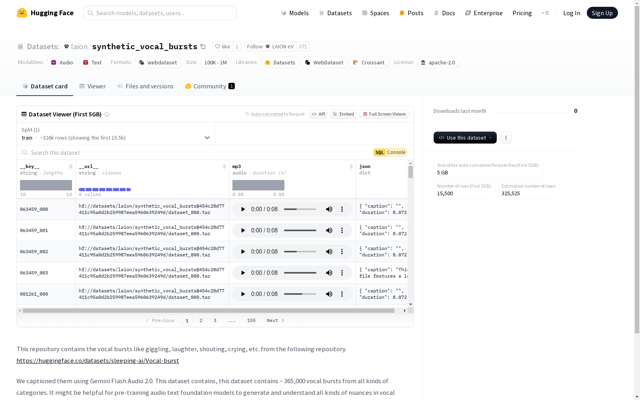Expand the train split dropdown
640x400 pixels.
[116, 134]
